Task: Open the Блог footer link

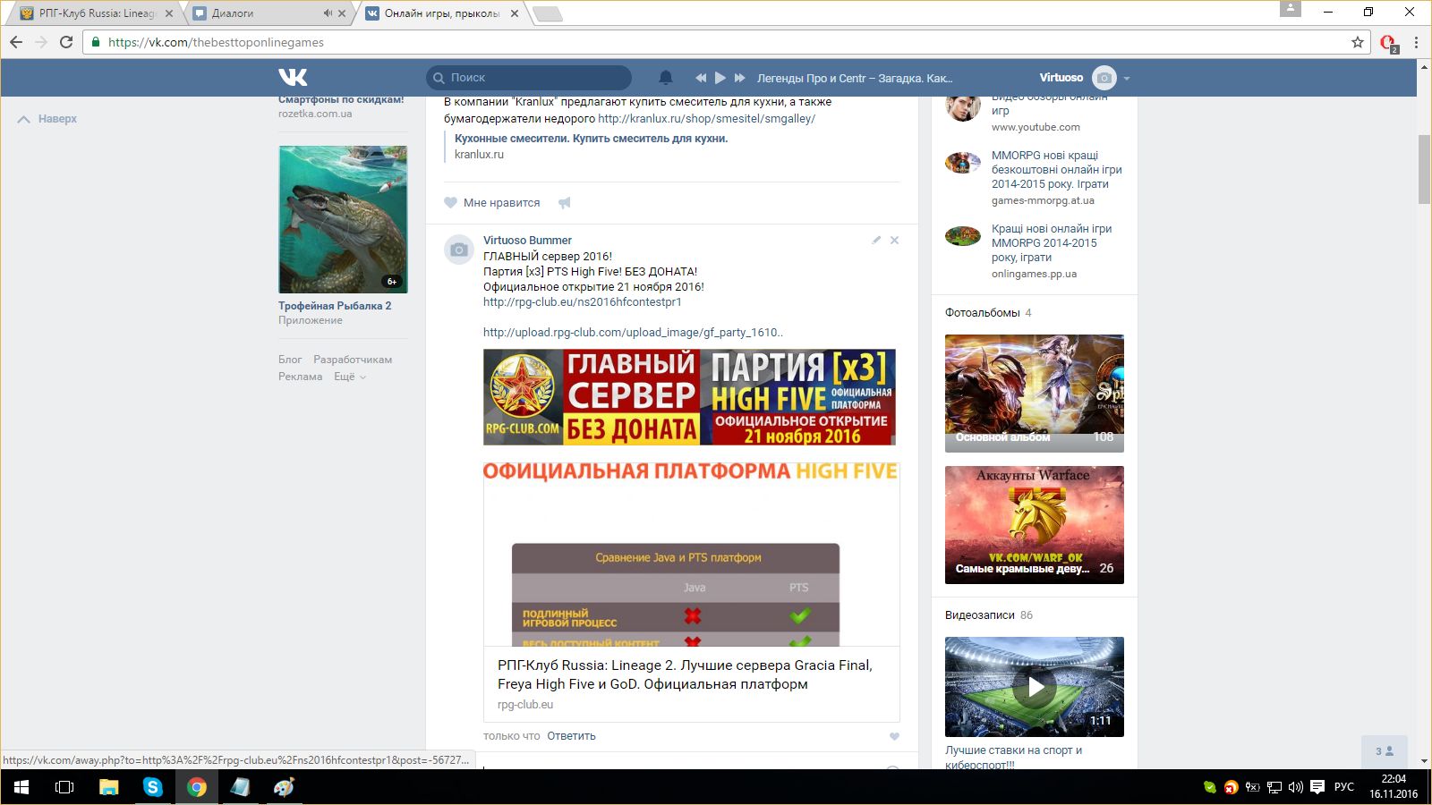Action: [x=290, y=360]
